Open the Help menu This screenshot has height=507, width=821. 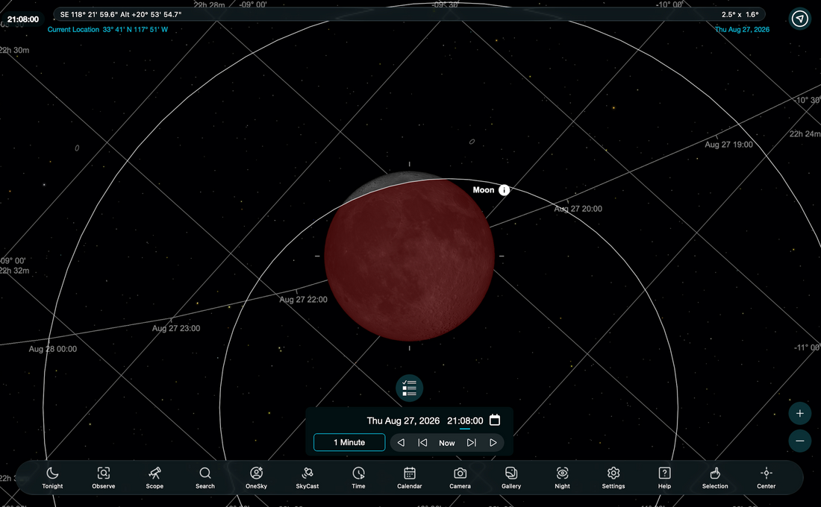(664, 478)
